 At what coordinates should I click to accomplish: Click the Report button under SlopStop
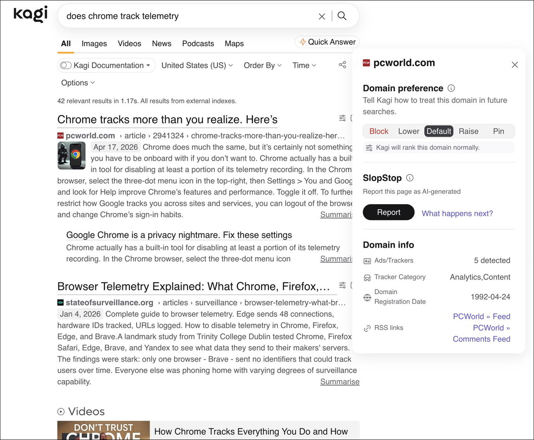pos(389,212)
